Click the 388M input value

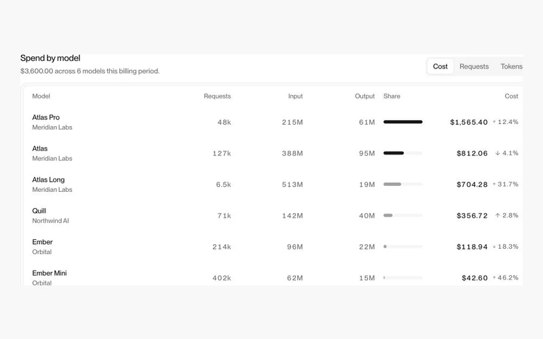click(x=293, y=153)
